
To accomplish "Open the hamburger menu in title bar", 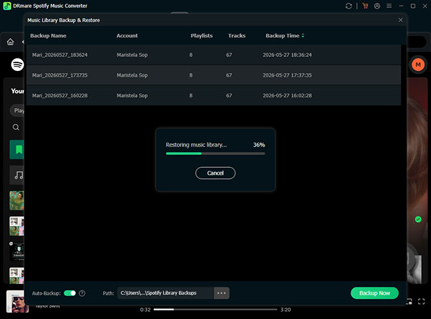I will (x=389, y=6).
